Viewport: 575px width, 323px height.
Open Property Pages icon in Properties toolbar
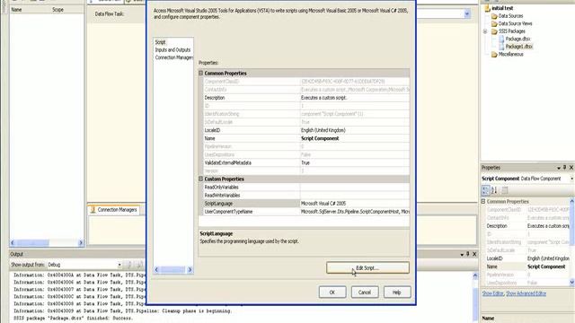[x=505, y=190]
